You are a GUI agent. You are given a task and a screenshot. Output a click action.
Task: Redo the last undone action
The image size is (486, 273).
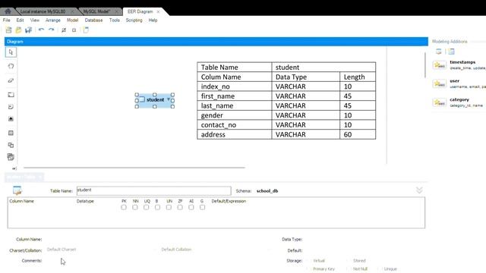point(52,30)
